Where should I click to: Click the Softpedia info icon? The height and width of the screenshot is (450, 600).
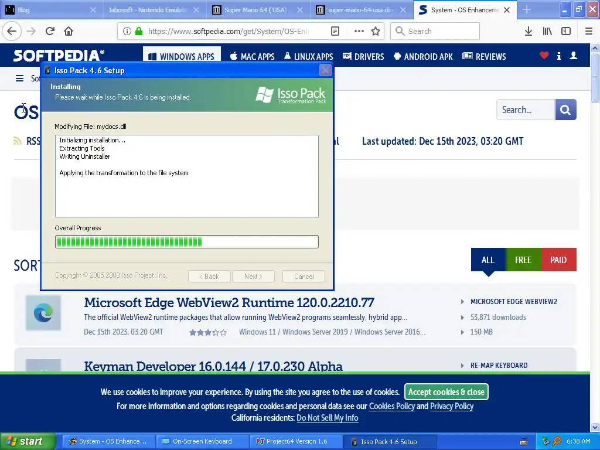[x=558, y=56]
